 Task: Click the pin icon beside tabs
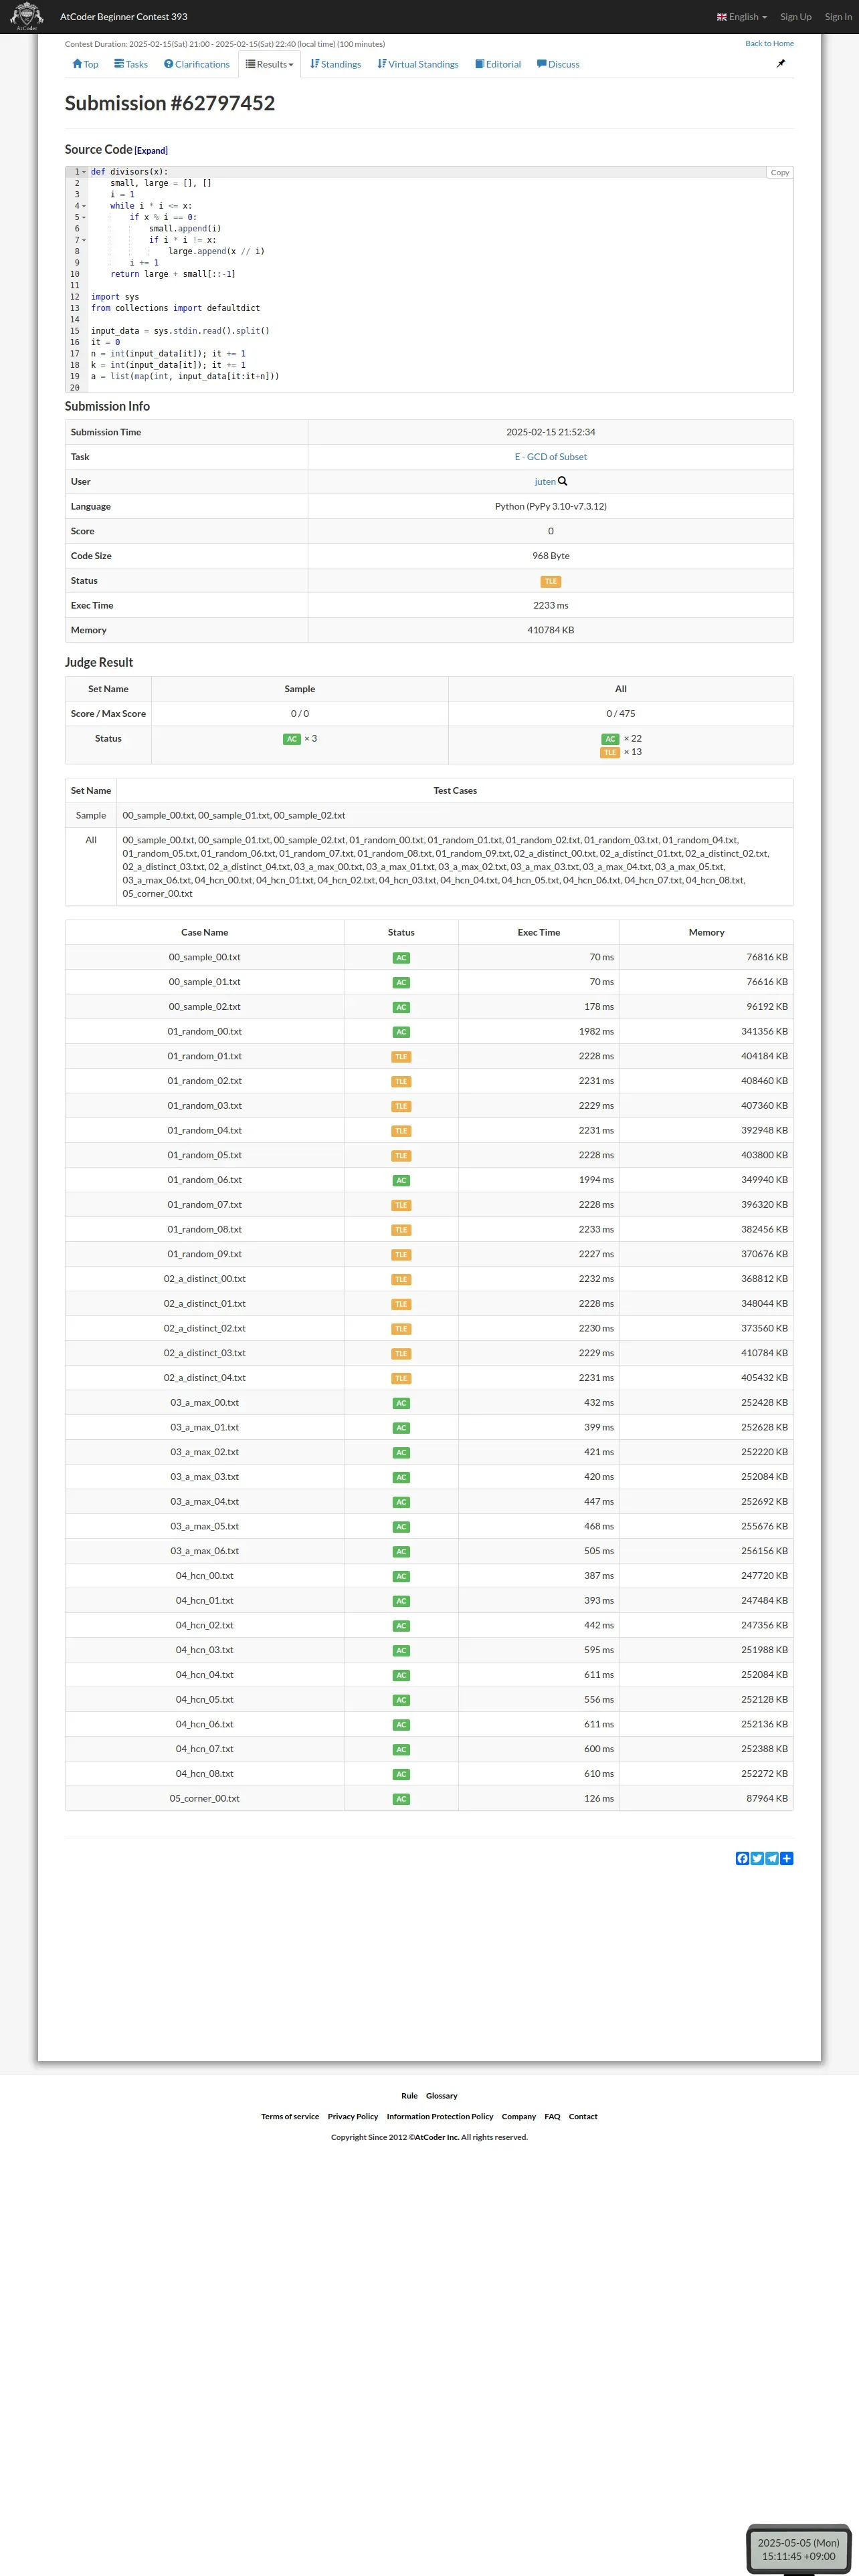[781, 63]
